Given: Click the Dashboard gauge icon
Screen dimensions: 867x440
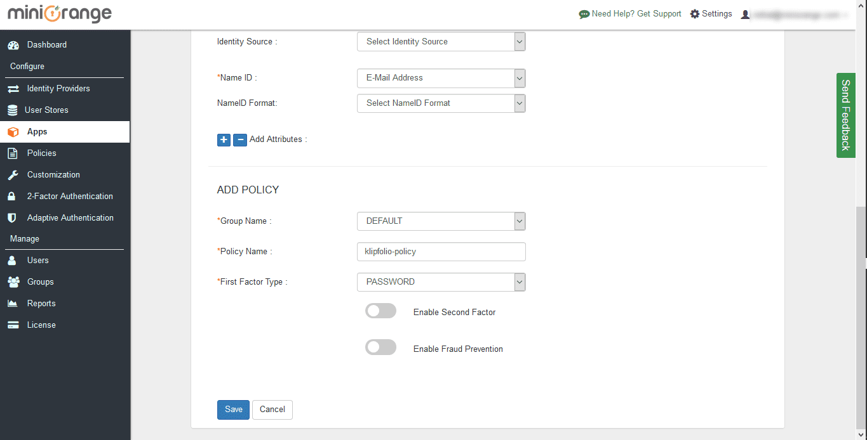Looking at the screenshot, I should pyautogui.click(x=13, y=45).
